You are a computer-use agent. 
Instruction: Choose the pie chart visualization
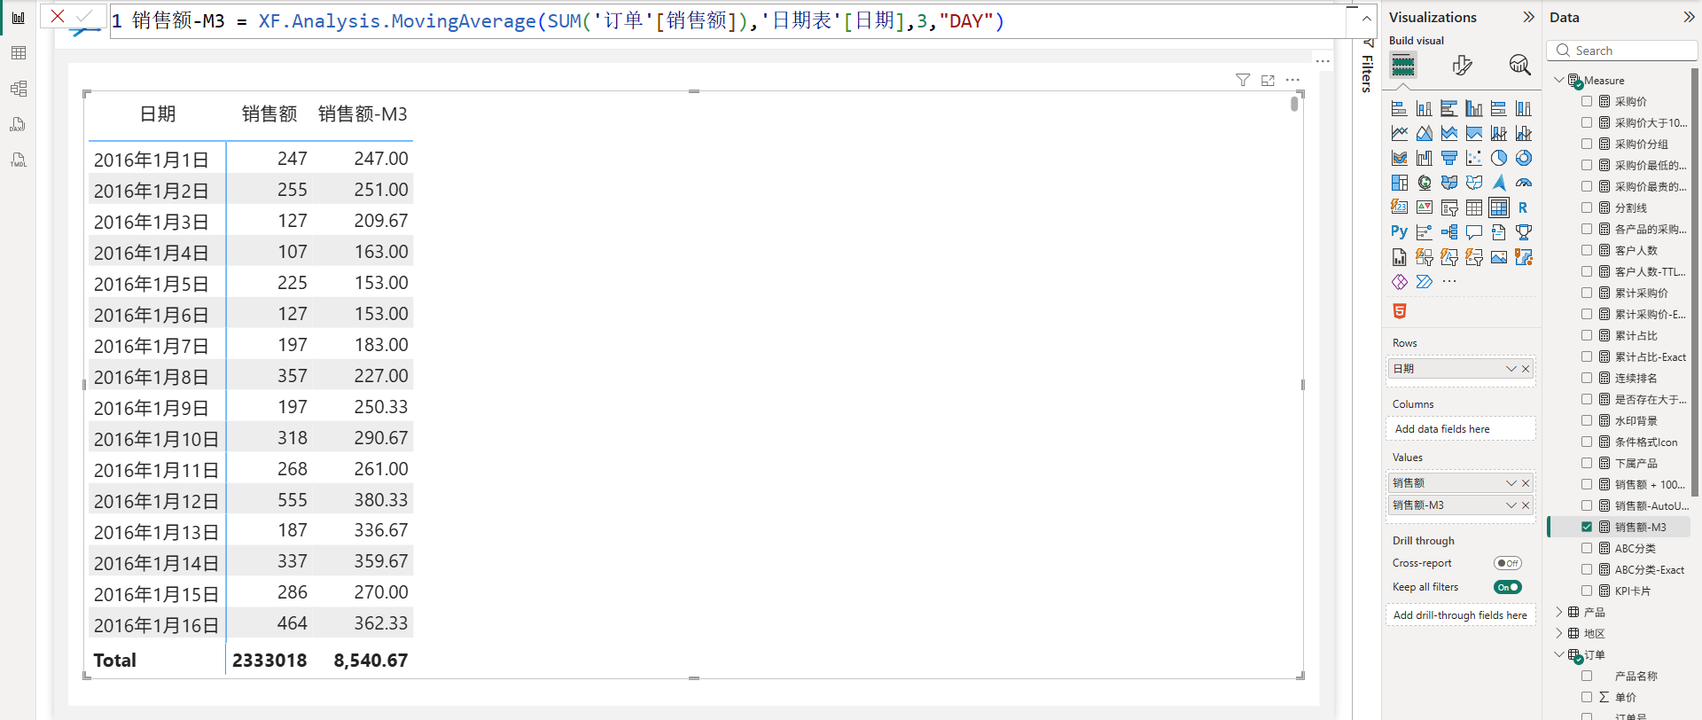[x=1498, y=158]
